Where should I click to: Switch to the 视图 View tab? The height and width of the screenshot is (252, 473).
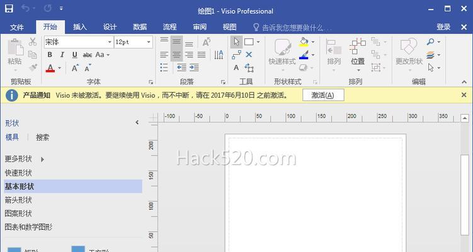(229, 27)
